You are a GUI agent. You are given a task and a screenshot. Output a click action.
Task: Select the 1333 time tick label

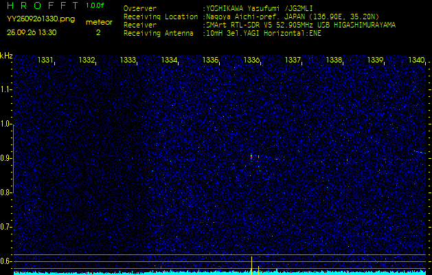coord(128,60)
